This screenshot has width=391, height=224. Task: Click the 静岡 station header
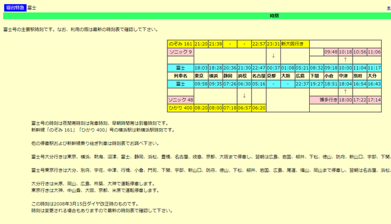pos(230,76)
